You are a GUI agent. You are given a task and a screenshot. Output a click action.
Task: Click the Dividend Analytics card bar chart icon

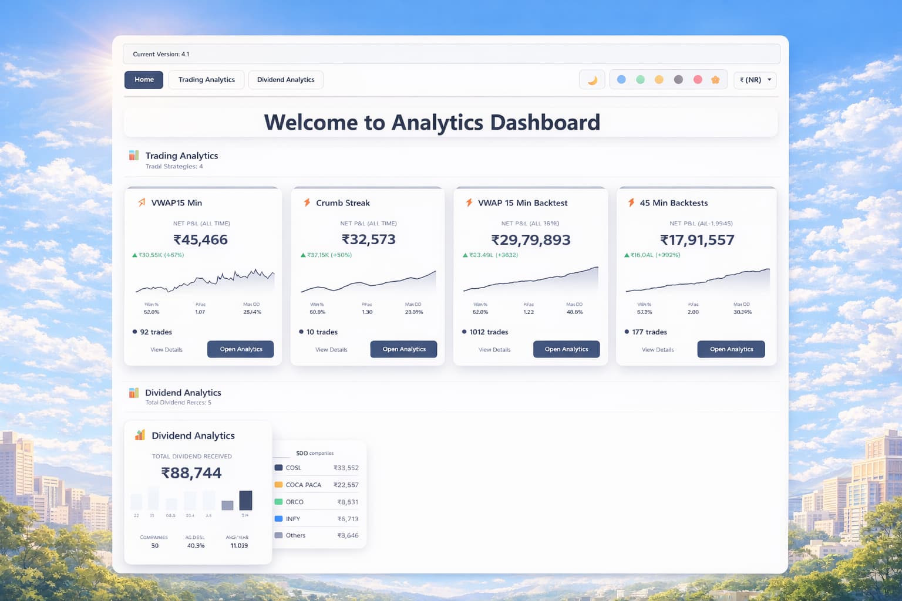pos(140,435)
